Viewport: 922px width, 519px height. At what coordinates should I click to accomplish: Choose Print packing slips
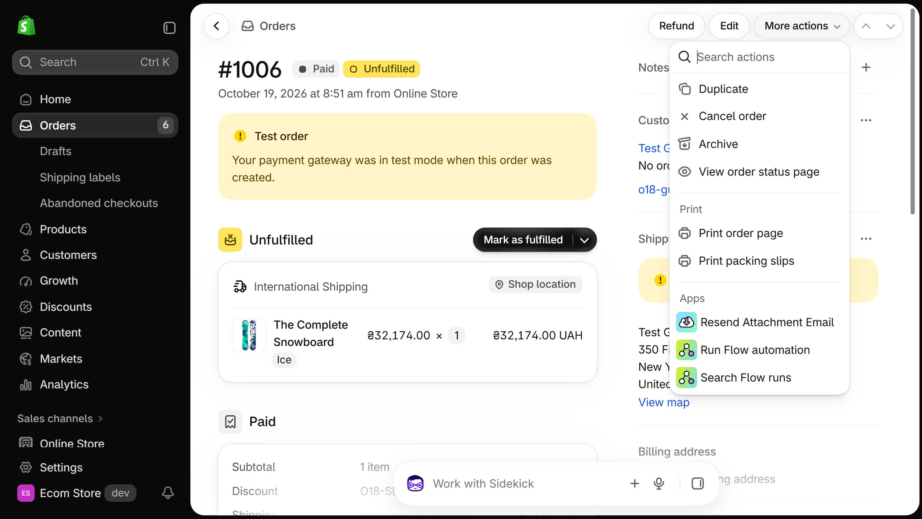(759, 261)
